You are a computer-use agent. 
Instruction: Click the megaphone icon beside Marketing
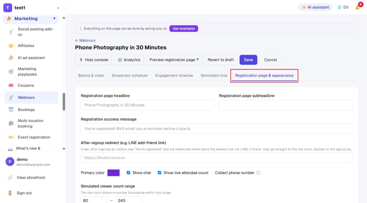click(x=9, y=19)
